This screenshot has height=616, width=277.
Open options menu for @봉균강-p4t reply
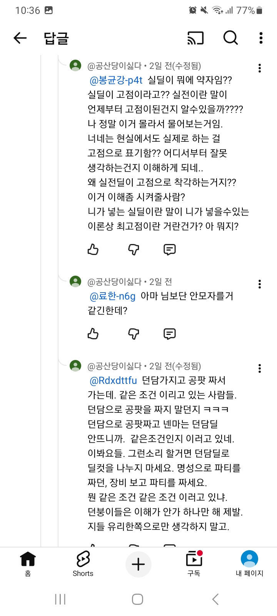pyautogui.click(x=260, y=68)
